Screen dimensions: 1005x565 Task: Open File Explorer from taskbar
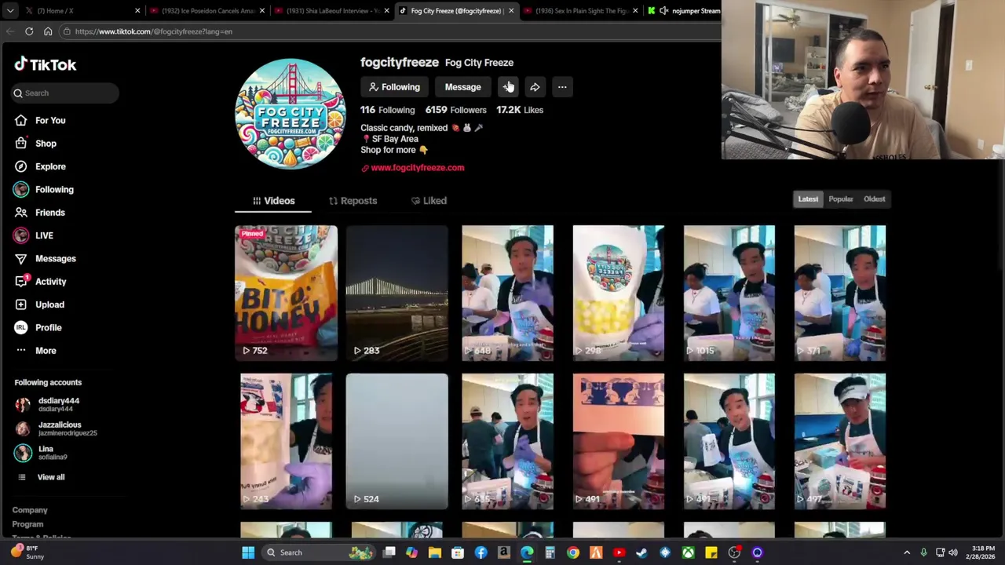[x=434, y=552]
